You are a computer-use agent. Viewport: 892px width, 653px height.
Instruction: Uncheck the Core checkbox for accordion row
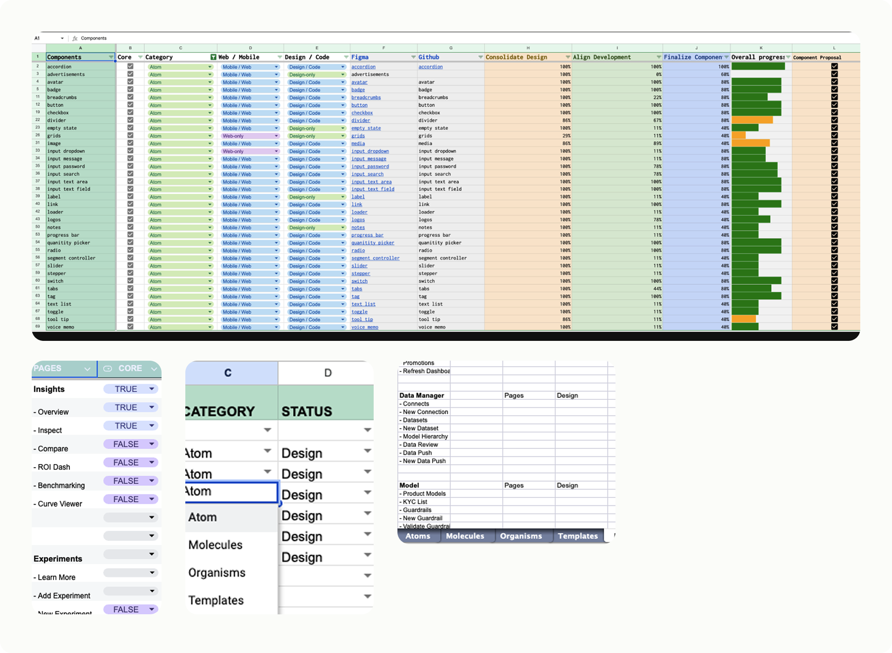point(130,66)
